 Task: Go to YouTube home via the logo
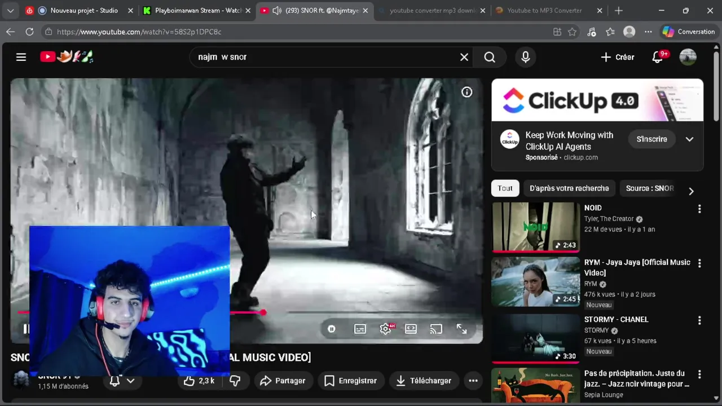(67, 56)
